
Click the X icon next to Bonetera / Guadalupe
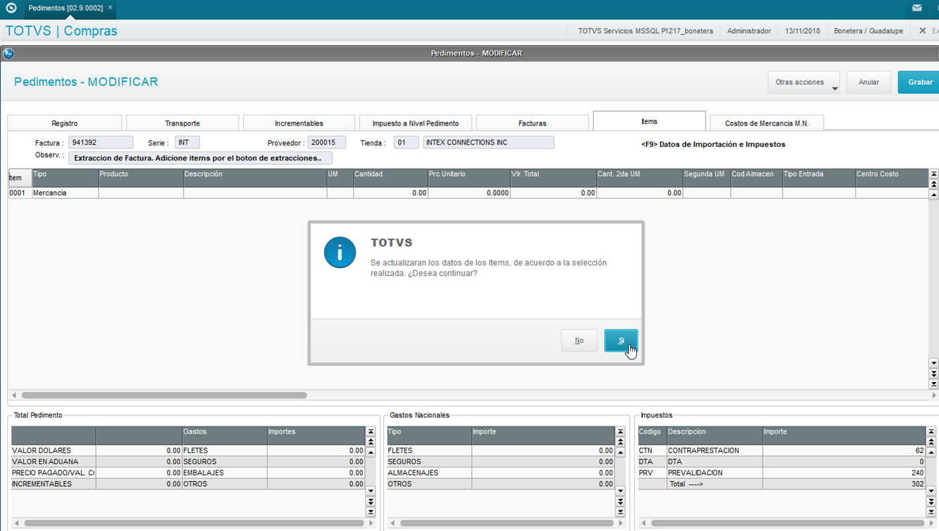tap(922, 30)
